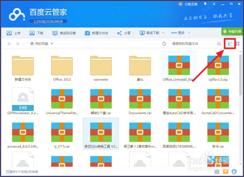This screenshot has width=244, height=177.
Task: Select the Documents.rar archive
Action: [140, 101]
